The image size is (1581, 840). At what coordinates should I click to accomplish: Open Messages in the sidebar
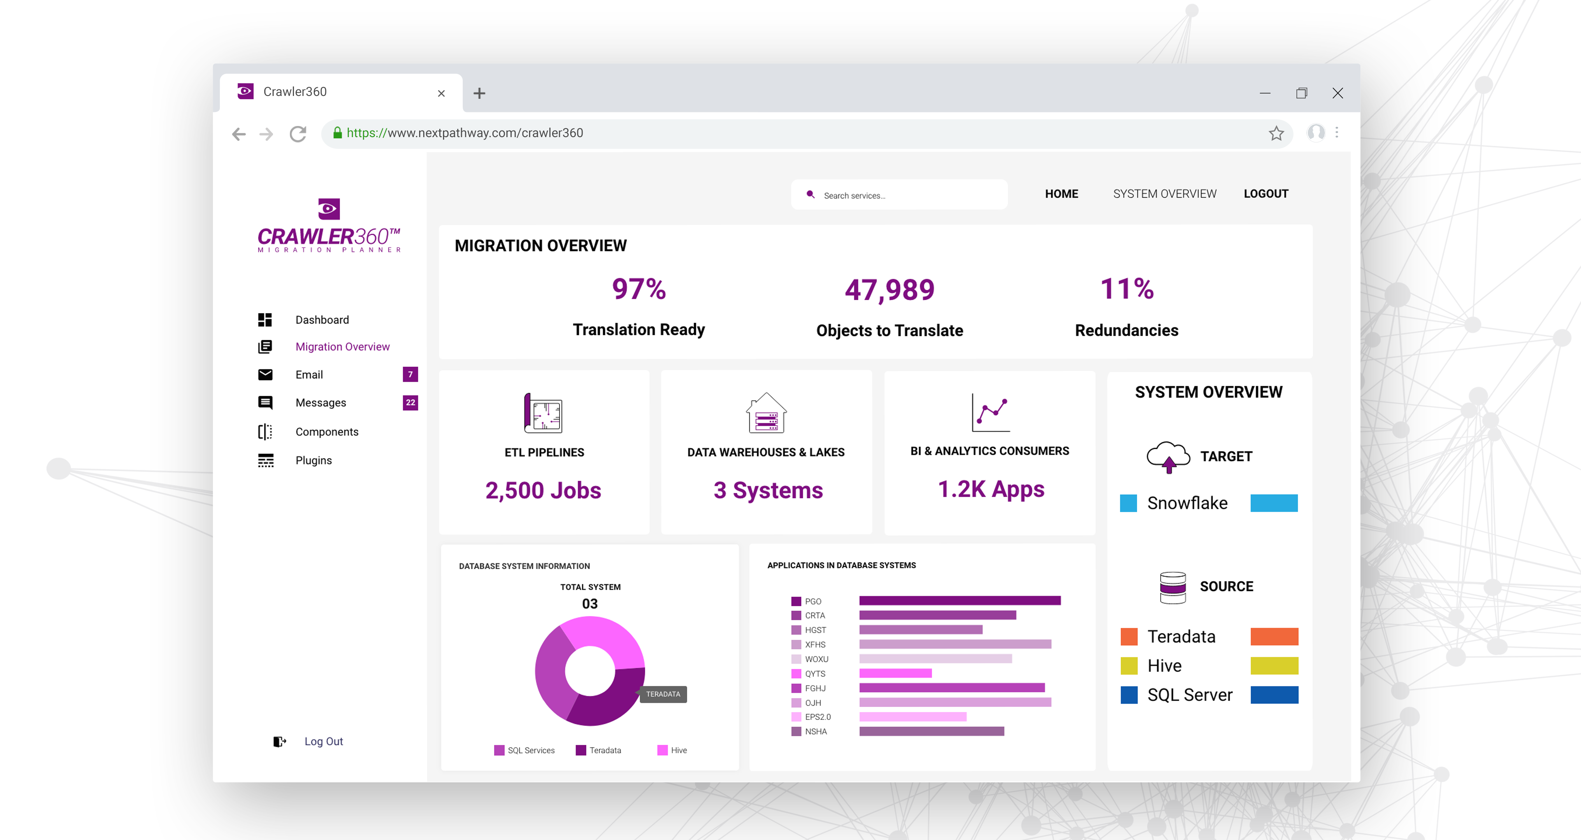[x=320, y=403]
